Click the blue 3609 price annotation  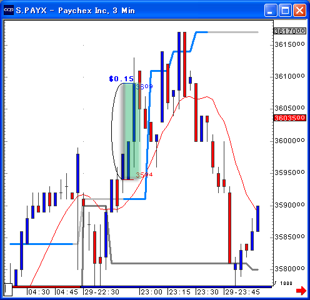pyautogui.click(x=144, y=86)
